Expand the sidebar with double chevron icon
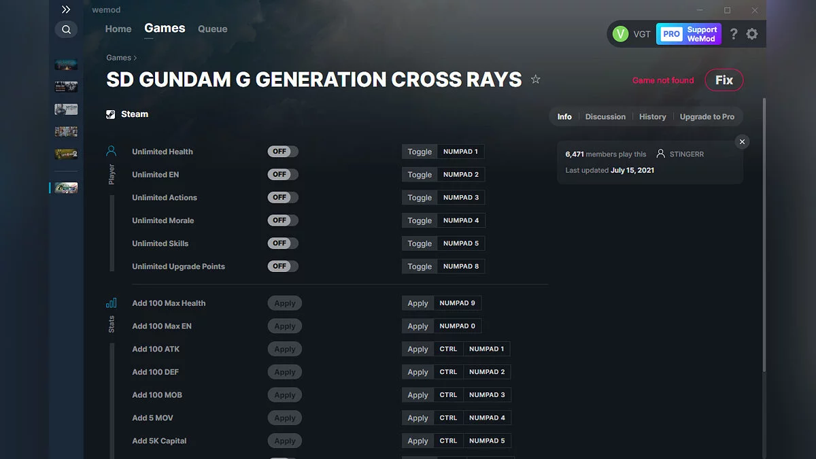Screen dimensions: 816x459 tap(66, 10)
